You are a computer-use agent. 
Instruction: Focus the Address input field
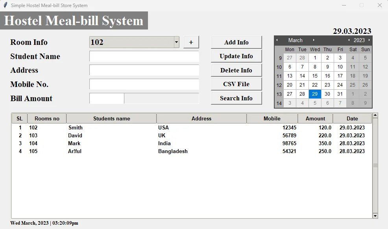[x=144, y=70]
